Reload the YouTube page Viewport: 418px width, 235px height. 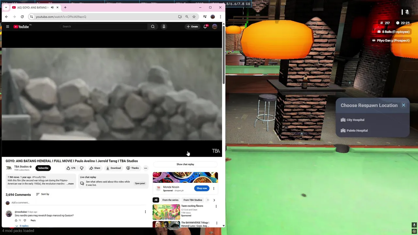point(22,17)
